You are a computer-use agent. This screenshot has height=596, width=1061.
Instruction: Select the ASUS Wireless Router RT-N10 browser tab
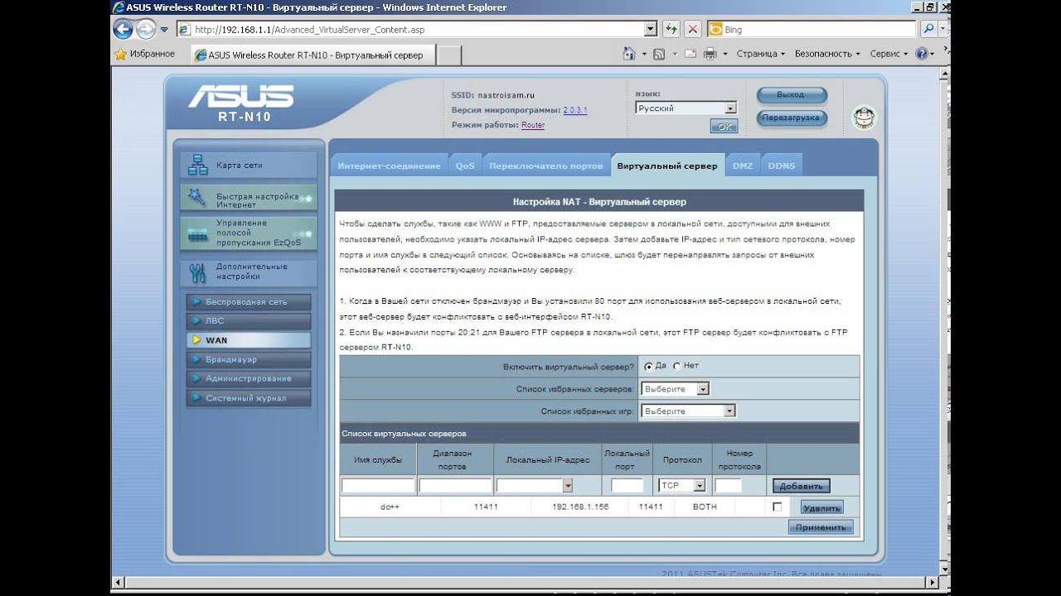point(312,55)
